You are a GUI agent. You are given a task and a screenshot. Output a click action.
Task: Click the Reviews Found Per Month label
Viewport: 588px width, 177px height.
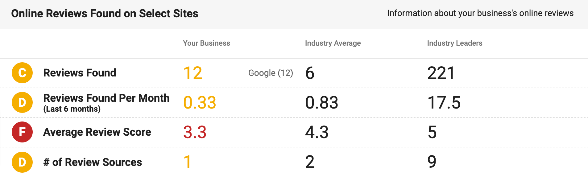106,98
